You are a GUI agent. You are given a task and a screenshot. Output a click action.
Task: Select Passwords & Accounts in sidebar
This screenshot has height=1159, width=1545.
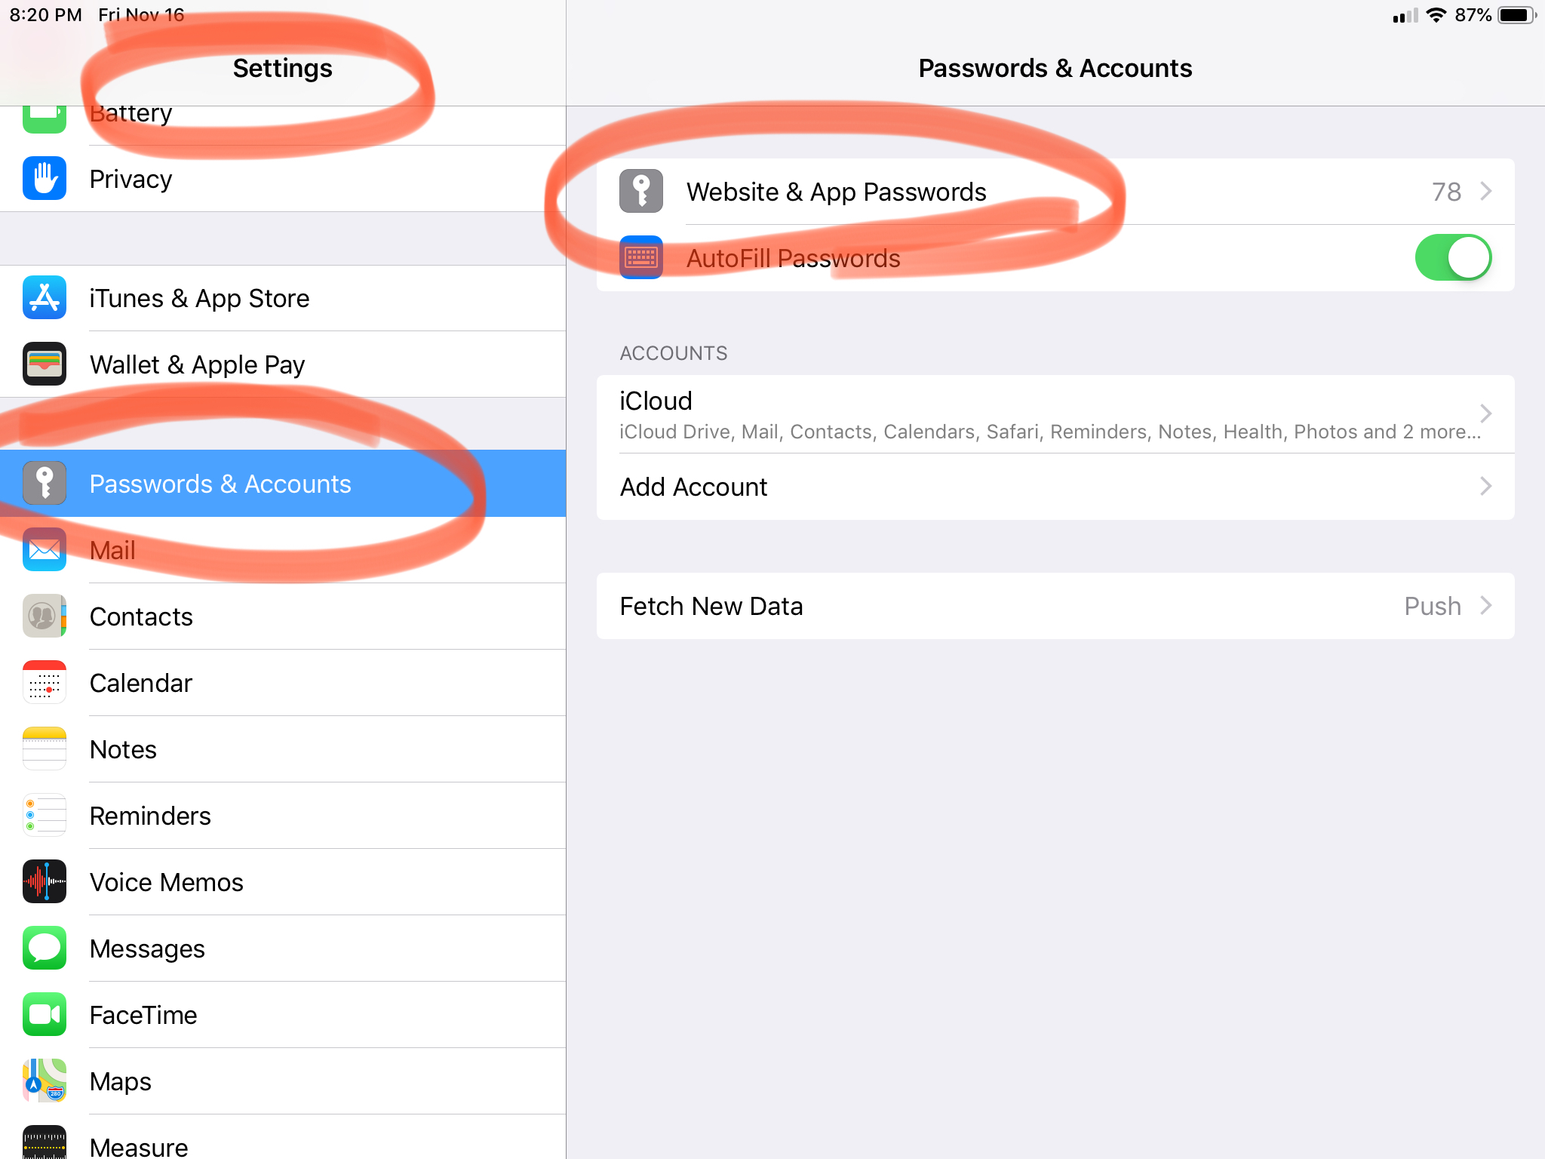click(220, 484)
